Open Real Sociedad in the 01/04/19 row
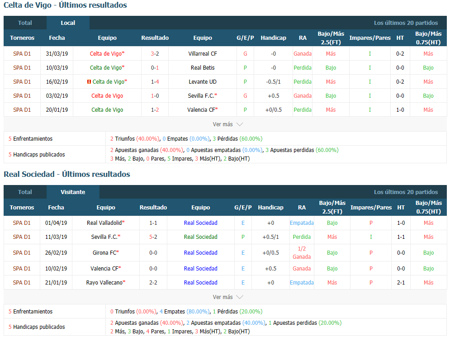Screen dimensions: 450x337 [201, 223]
